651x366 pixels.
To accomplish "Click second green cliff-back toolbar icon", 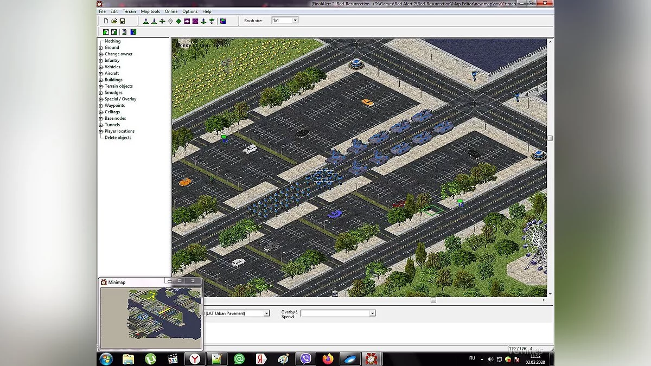I will pos(114,32).
